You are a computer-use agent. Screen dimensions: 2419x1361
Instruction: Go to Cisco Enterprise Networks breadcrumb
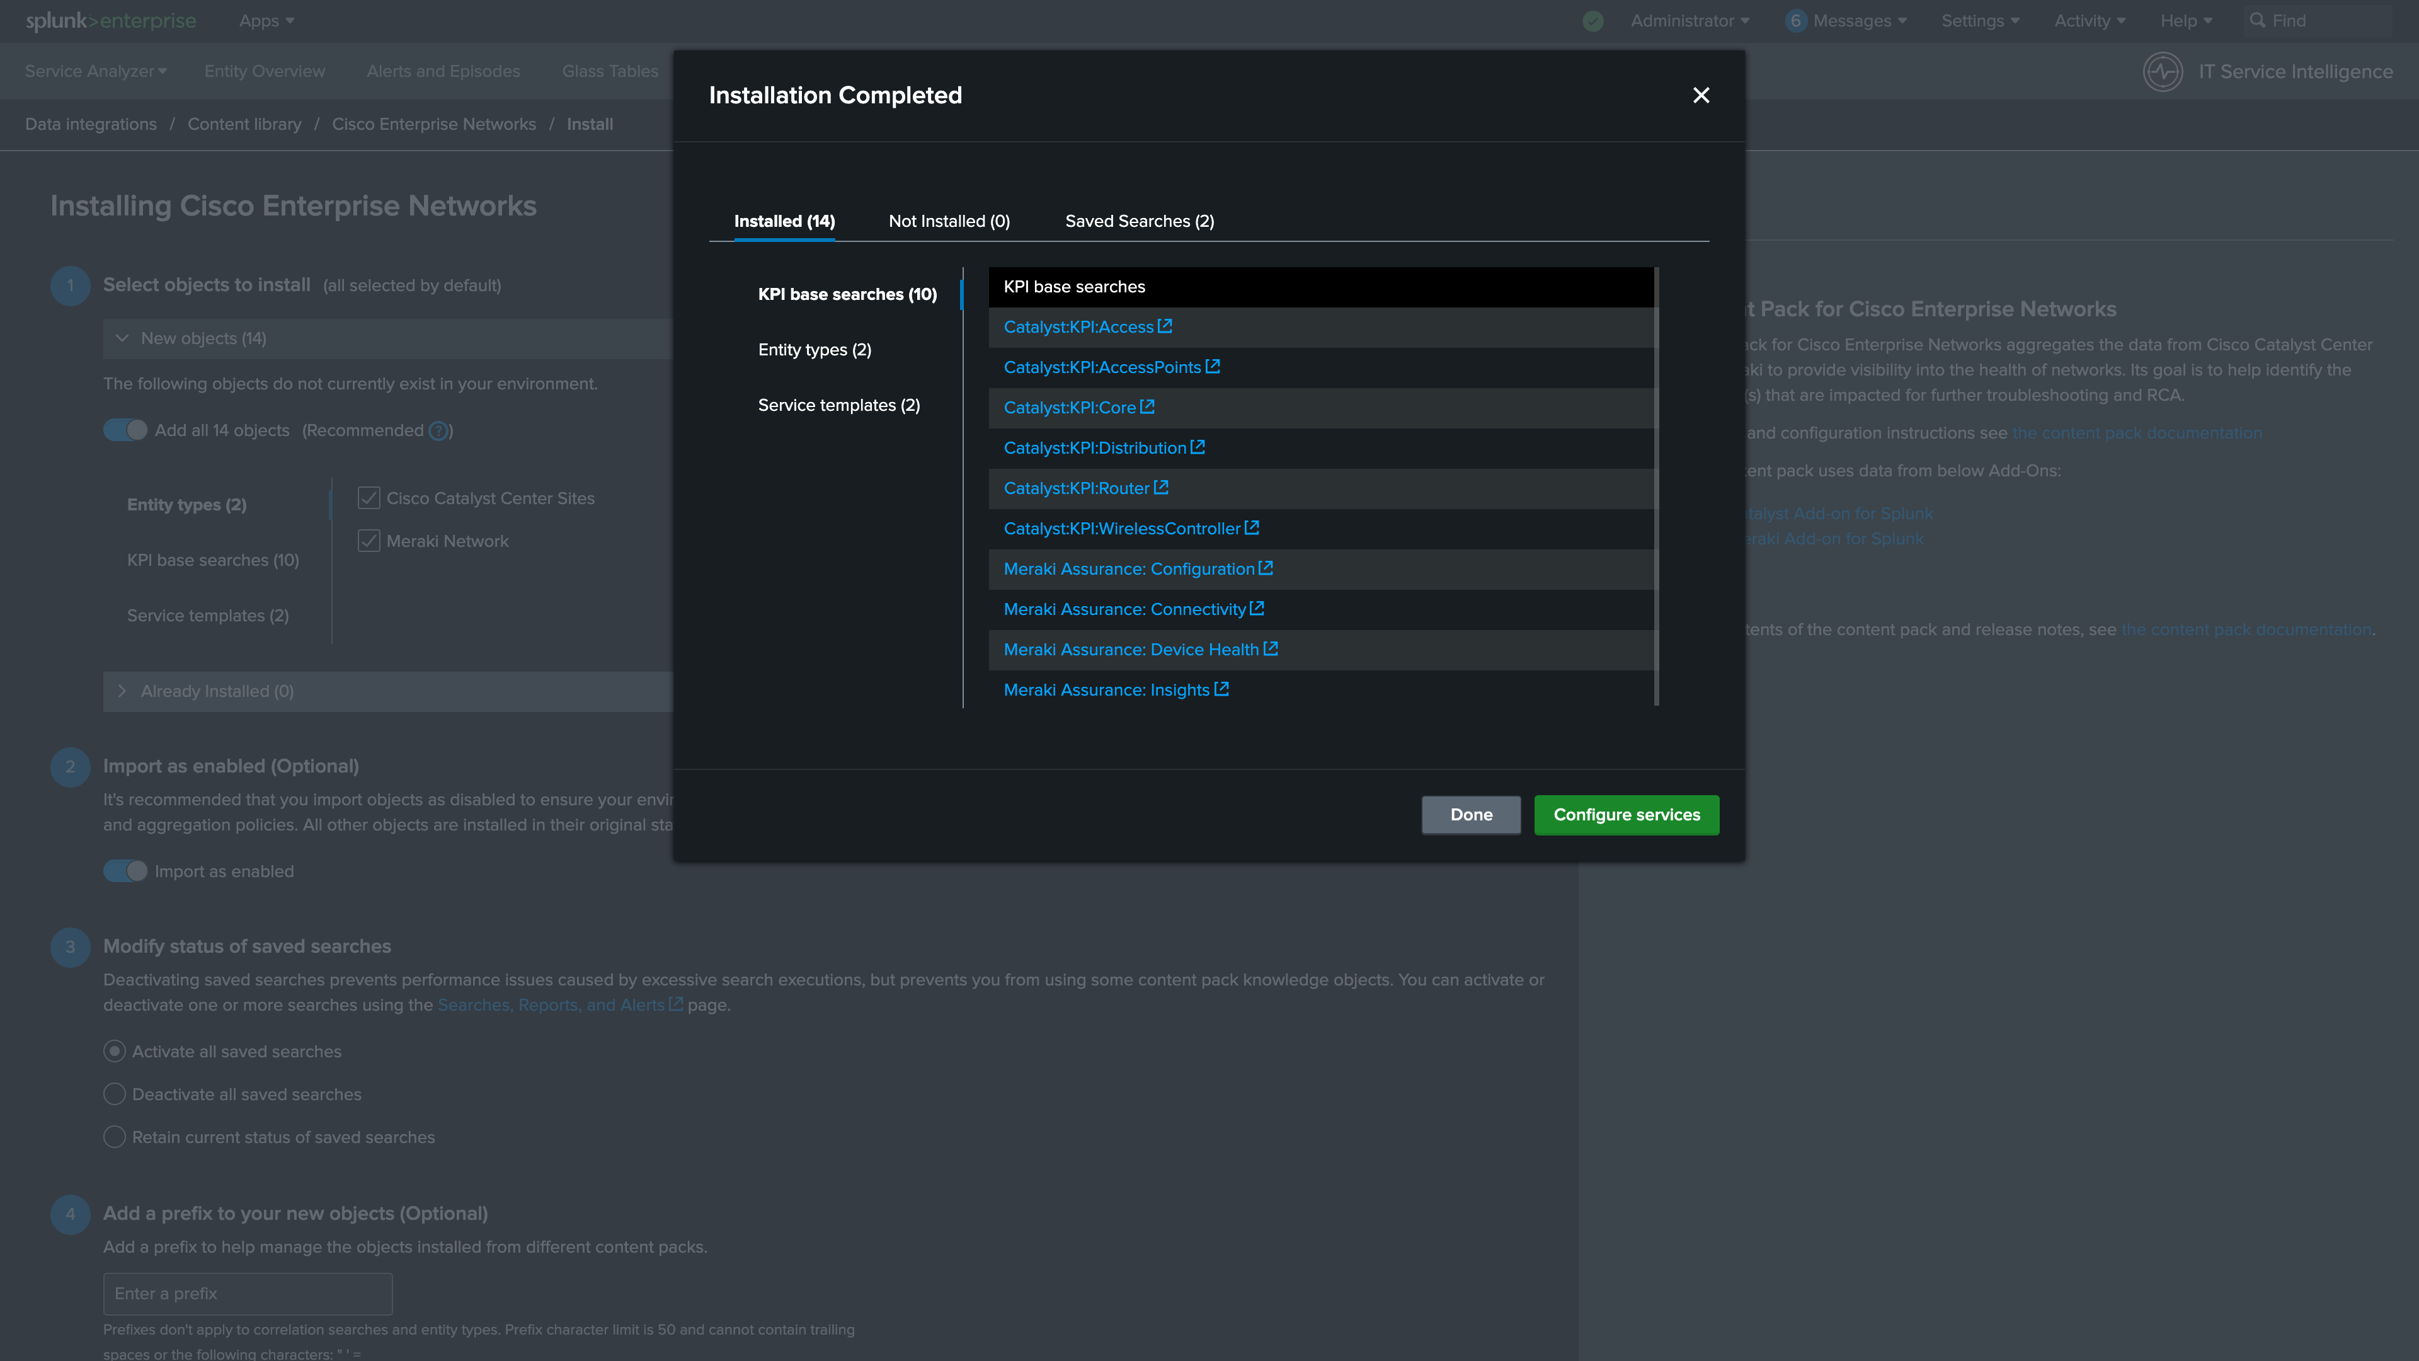[x=434, y=124]
